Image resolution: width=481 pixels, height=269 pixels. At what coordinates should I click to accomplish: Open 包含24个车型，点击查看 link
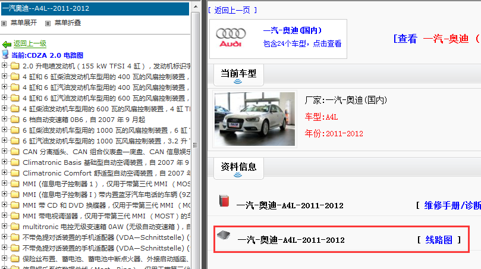(x=302, y=43)
